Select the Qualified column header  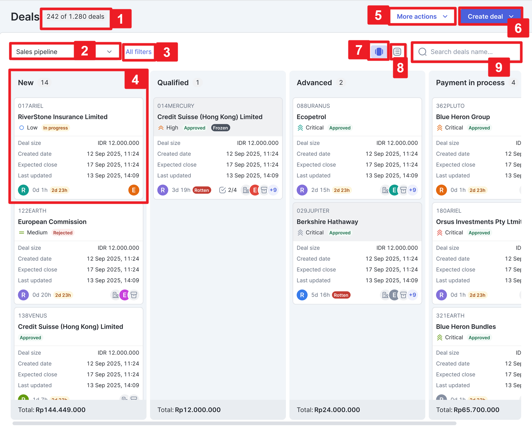pos(173,83)
